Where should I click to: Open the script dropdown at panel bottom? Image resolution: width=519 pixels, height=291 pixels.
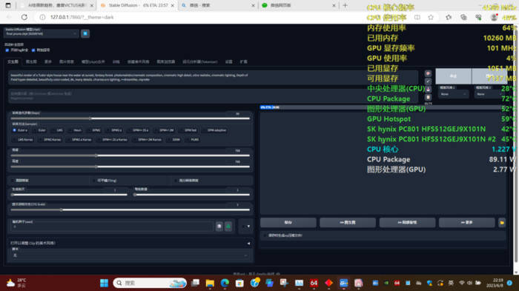coord(130,255)
